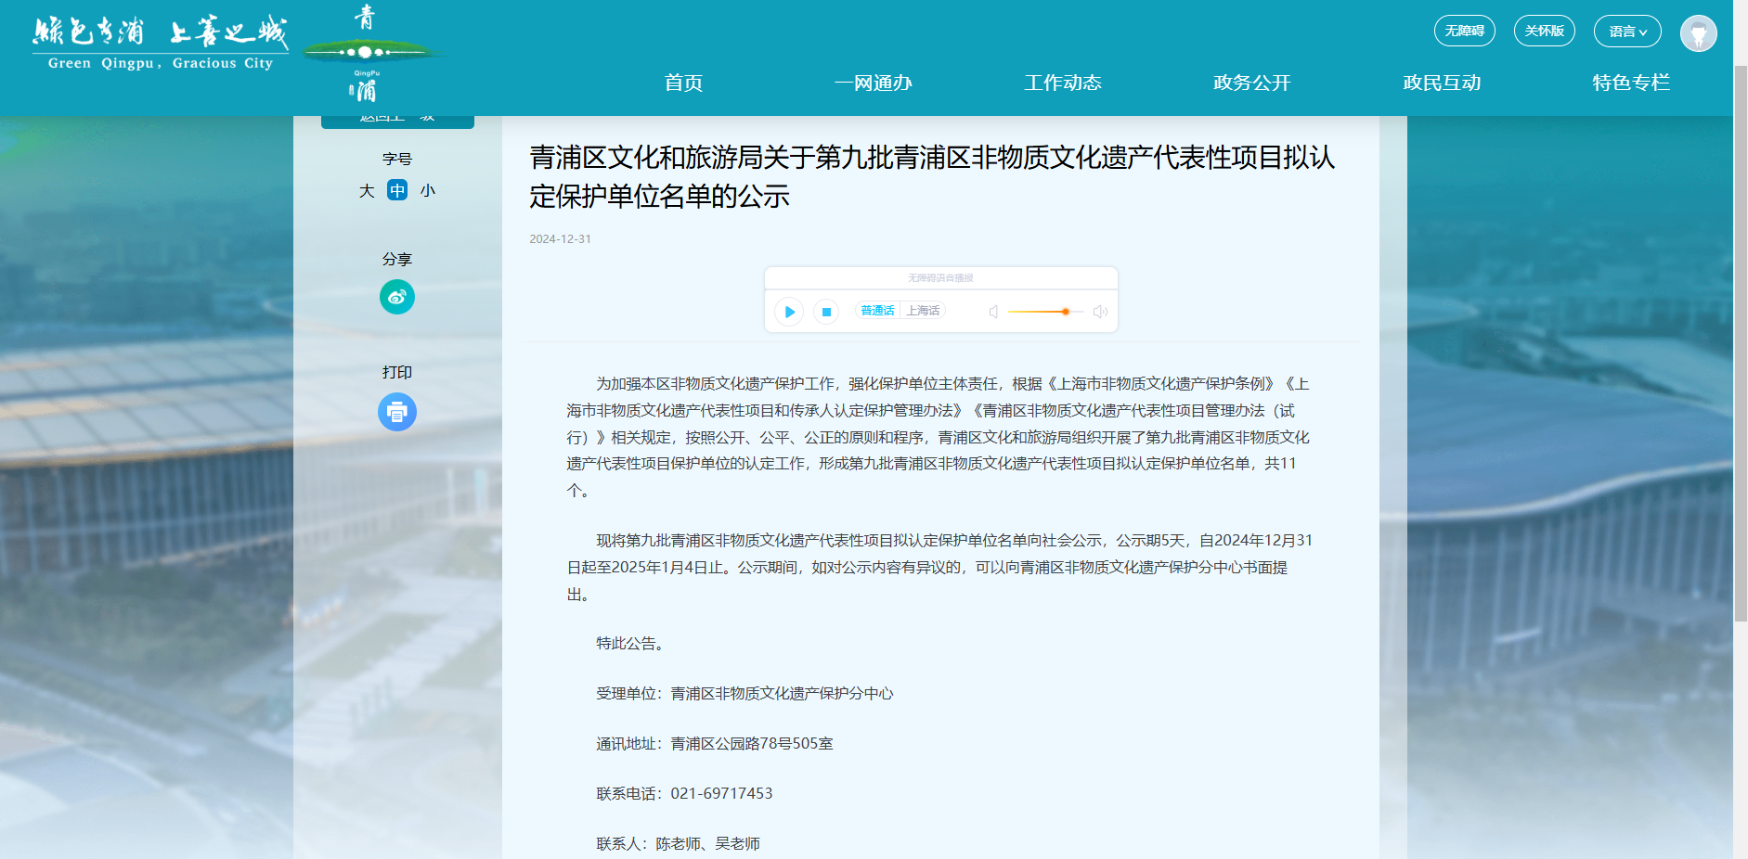
Task: Print the article using the printer icon
Action: 397,412
